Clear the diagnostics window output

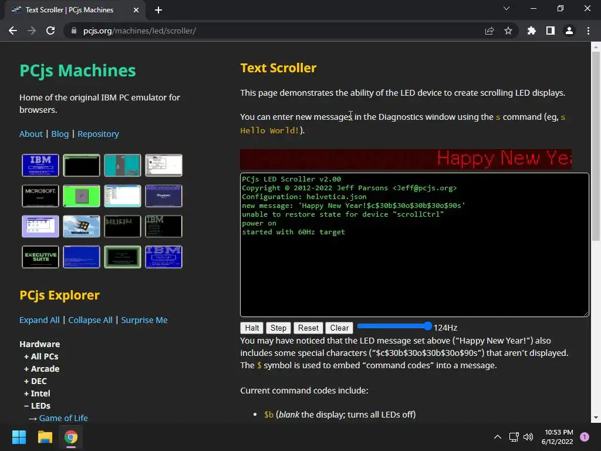coord(339,328)
